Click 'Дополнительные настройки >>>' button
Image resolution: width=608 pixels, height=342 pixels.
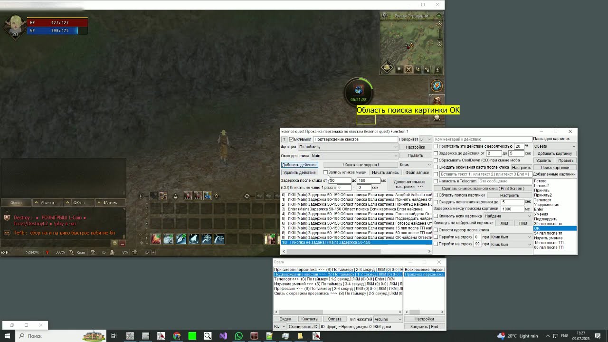click(x=409, y=184)
